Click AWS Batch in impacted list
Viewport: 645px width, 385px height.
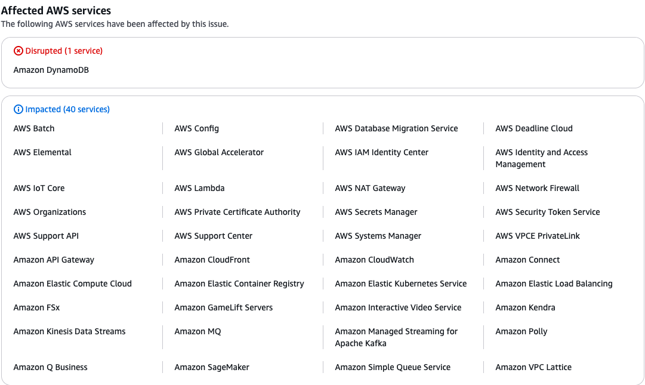(x=34, y=129)
